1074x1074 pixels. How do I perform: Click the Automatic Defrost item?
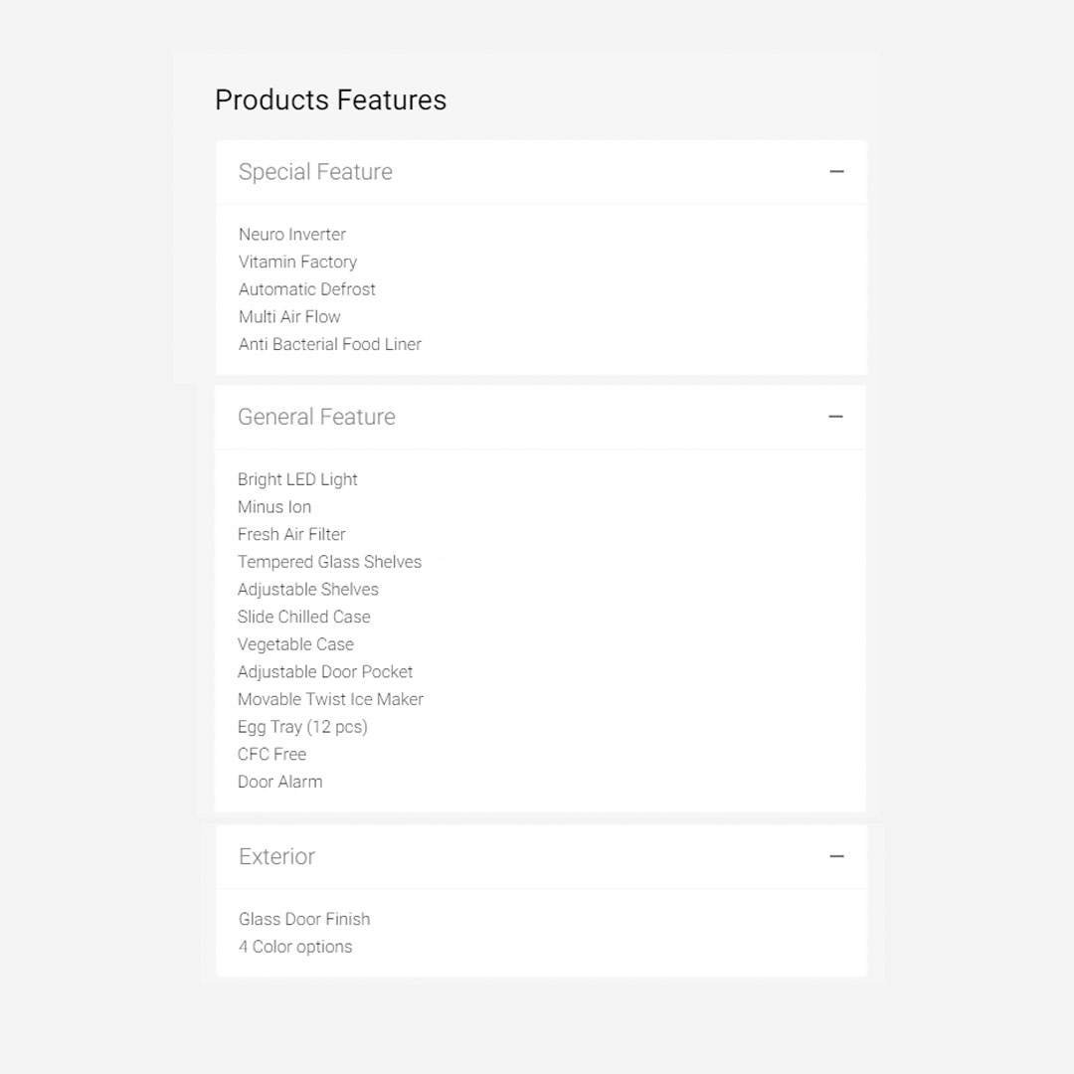pos(306,289)
